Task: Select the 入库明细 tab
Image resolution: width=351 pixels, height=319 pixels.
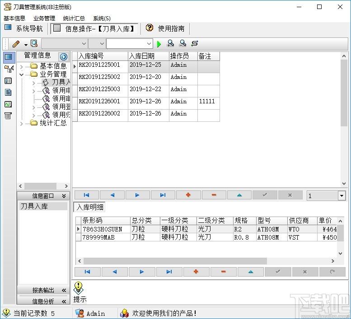Action: (90, 207)
